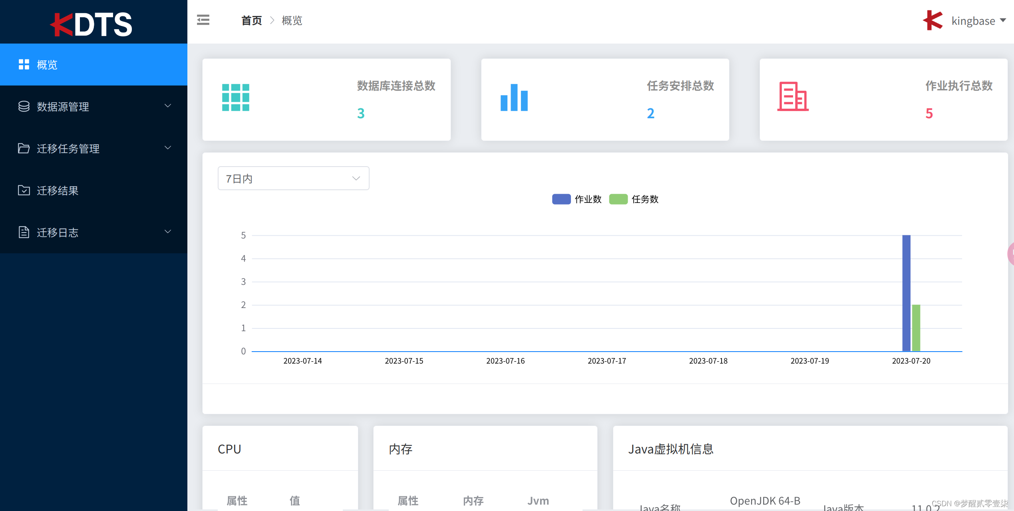Click the 2023-07-14 axis label

tap(303, 361)
